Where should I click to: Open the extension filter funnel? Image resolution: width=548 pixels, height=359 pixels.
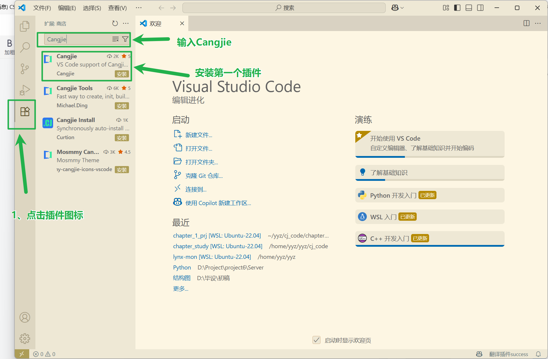click(x=125, y=39)
